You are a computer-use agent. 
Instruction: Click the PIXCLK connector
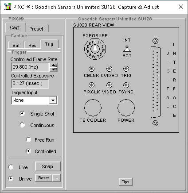click(91, 85)
